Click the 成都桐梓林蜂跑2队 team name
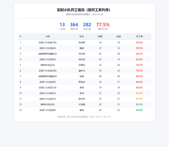 [48, 76]
